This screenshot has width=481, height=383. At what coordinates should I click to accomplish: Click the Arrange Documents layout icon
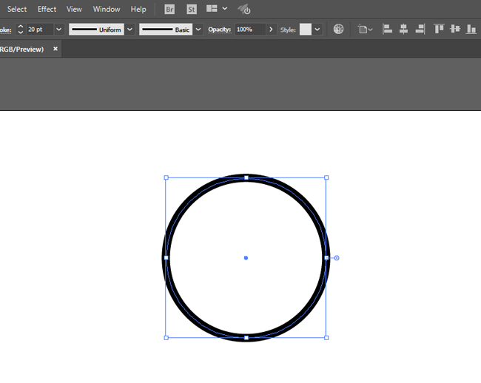click(x=212, y=9)
